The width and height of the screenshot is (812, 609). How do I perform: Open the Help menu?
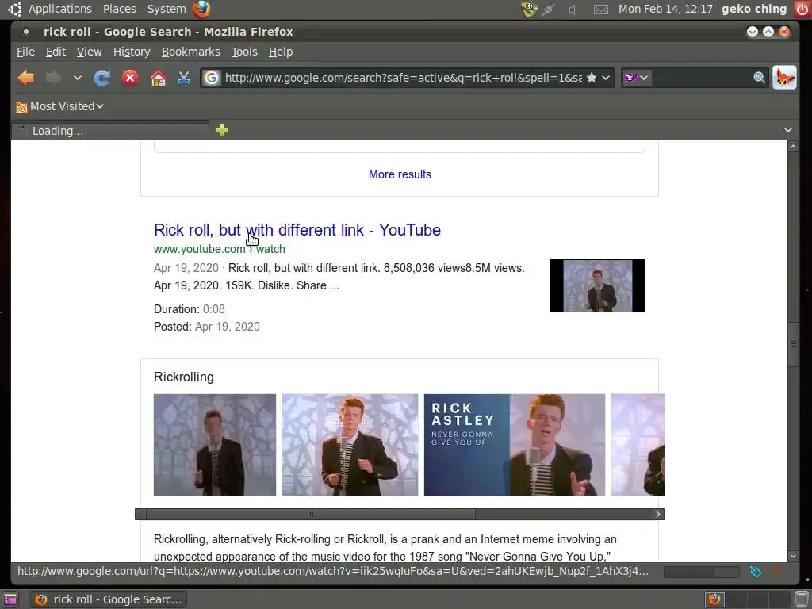pos(281,52)
